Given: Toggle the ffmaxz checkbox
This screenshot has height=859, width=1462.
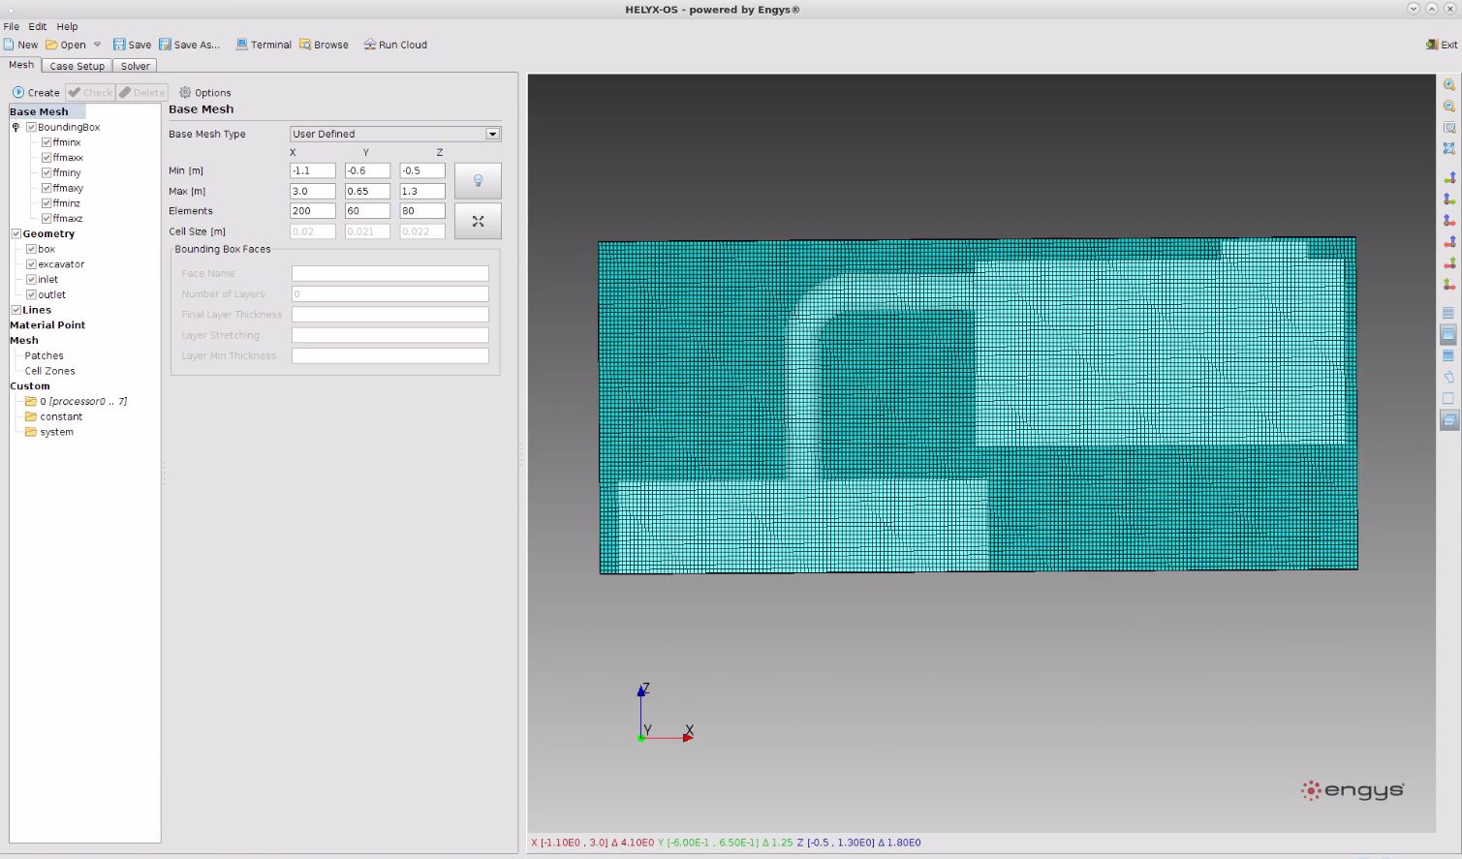Looking at the screenshot, I should click(x=47, y=219).
